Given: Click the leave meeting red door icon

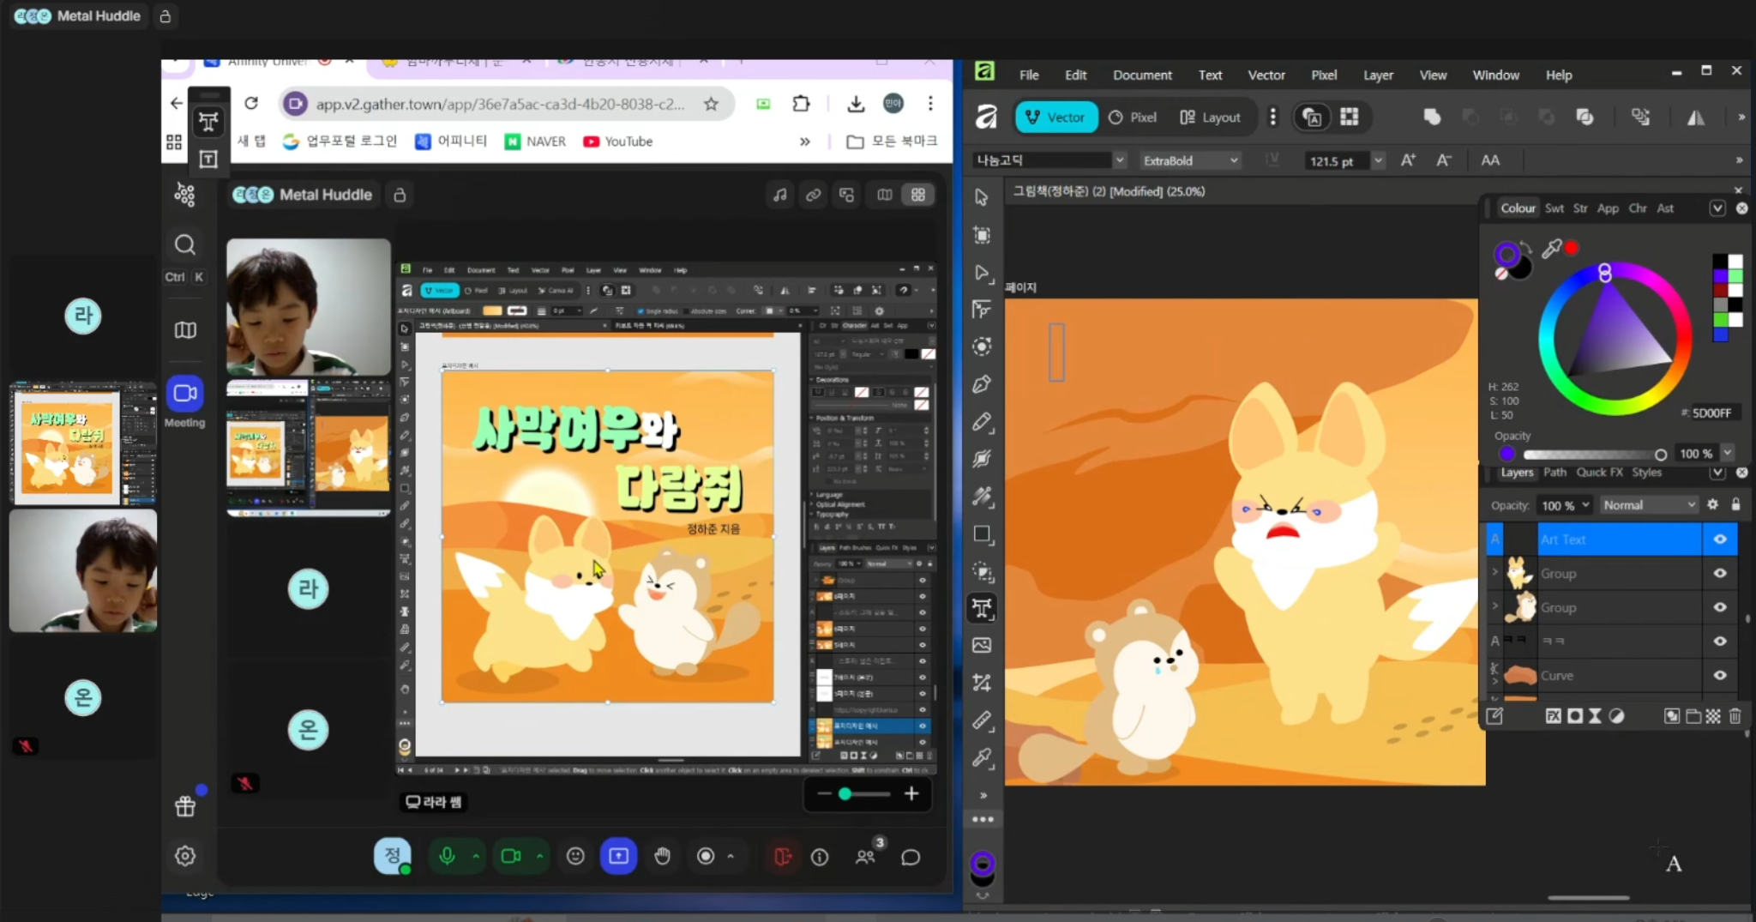Looking at the screenshot, I should 783,857.
